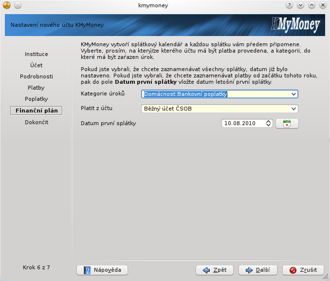Close the kmymoney window

(x=323, y=5)
